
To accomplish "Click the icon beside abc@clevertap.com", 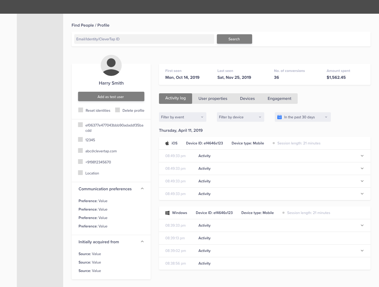I will click(81, 151).
